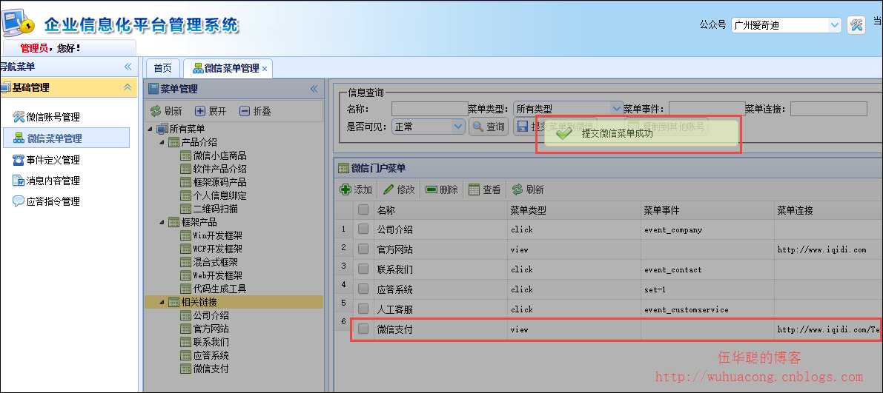Select 二维码扫描 tree node
Viewport: 883px width, 393px height.
coord(210,209)
